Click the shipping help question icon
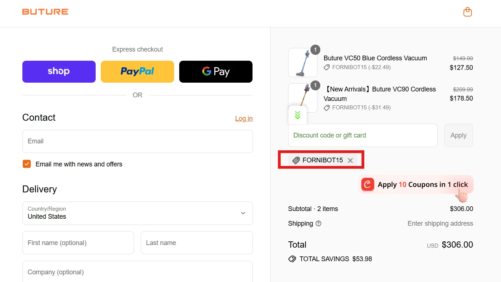 [x=318, y=223]
